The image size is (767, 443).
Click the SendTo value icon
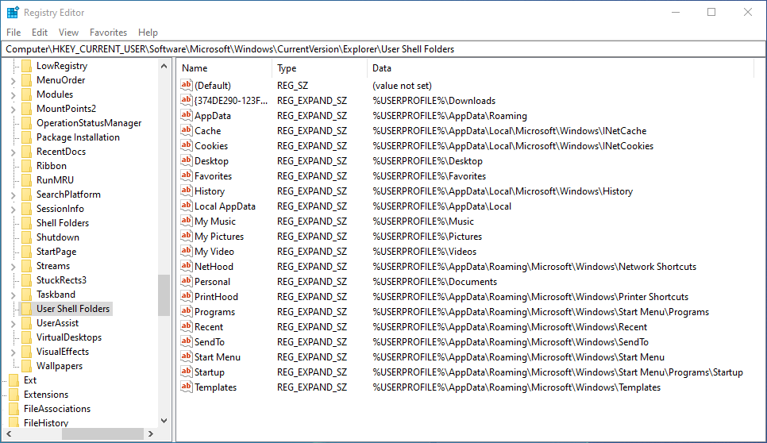tap(186, 342)
